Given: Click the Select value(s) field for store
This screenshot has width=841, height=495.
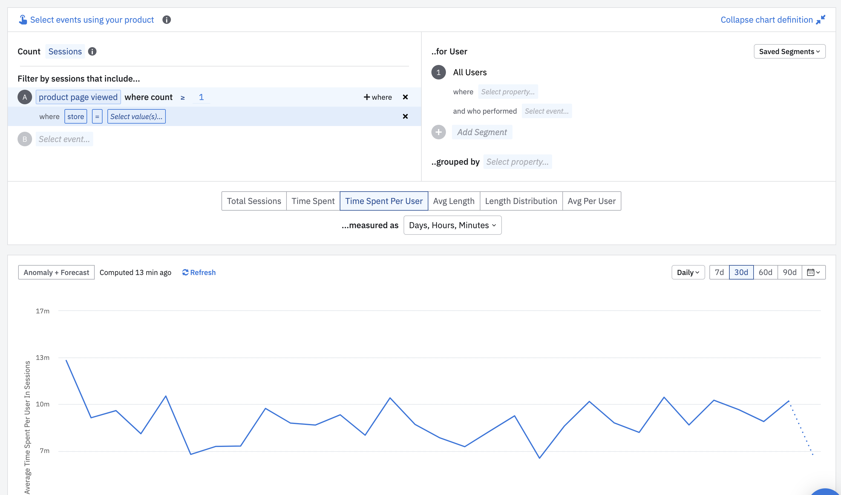Looking at the screenshot, I should pyautogui.click(x=136, y=116).
